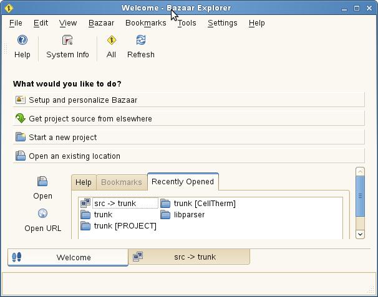Open the Tools menu
Image resolution: width=378 pixels, height=297 pixels.
[187, 23]
